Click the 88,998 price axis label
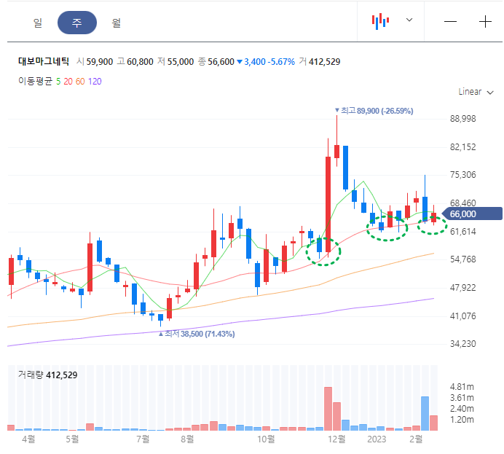504x454 pixels. point(463,119)
